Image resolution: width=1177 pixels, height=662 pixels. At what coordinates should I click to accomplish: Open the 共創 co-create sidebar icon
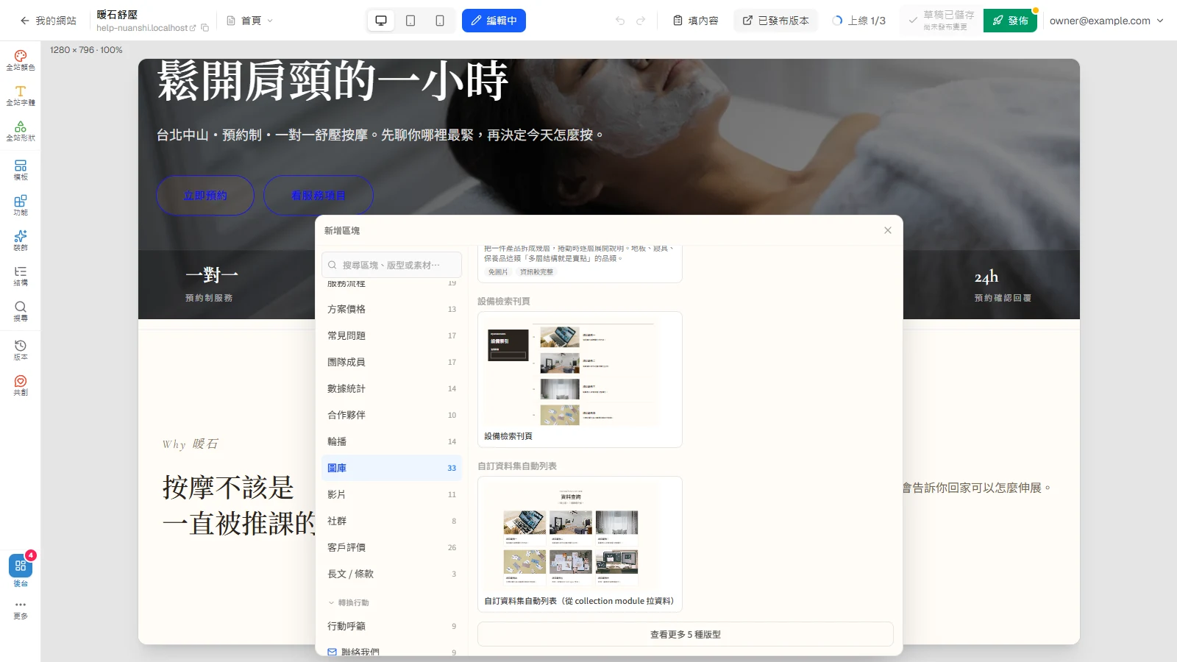point(21,385)
